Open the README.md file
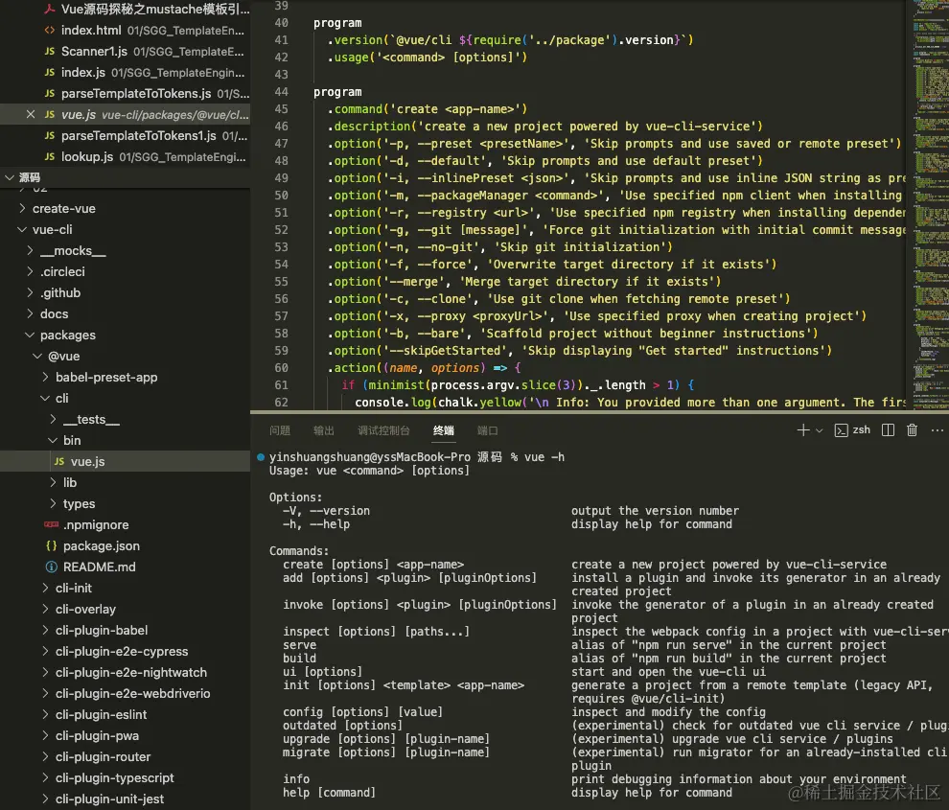This screenshot has width=949, height=810. point(125,567)
